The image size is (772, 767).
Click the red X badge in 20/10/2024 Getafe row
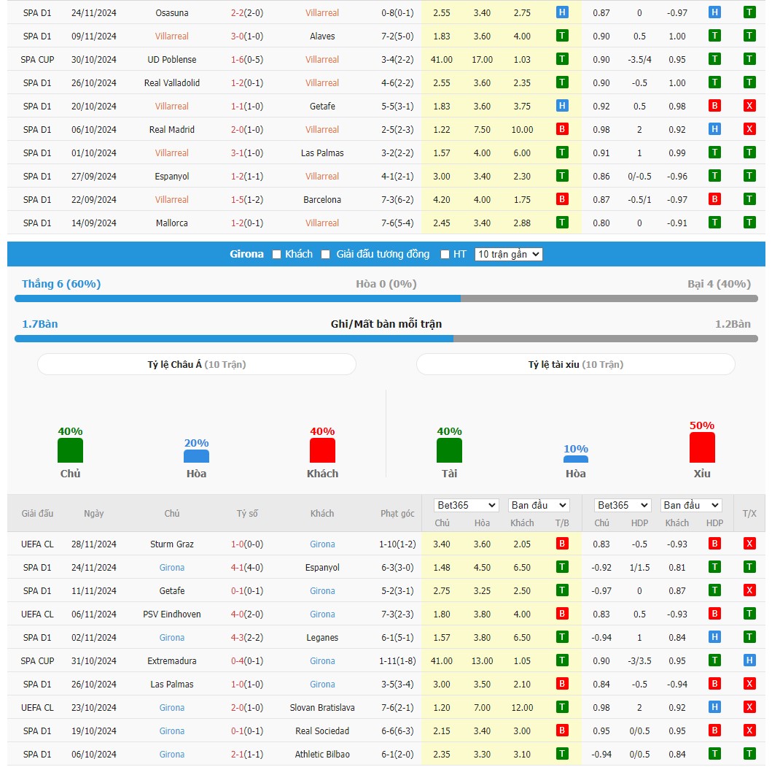pos(749,106)
